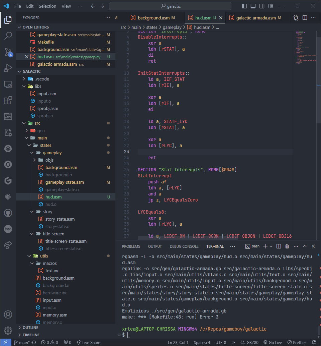Open Source Control view with 6 changes
The height and width of the screenshot is (346, 321).
8,52
